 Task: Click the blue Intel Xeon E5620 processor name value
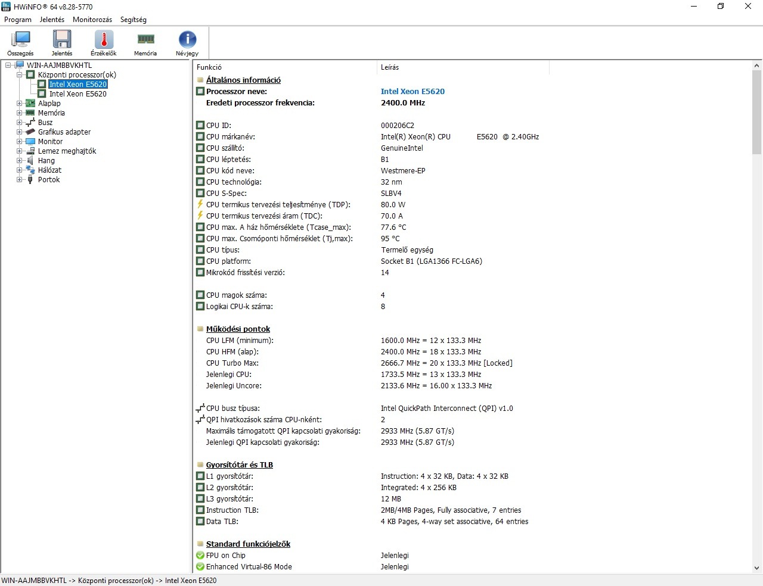pyautogui.click(x=412, y=91)
